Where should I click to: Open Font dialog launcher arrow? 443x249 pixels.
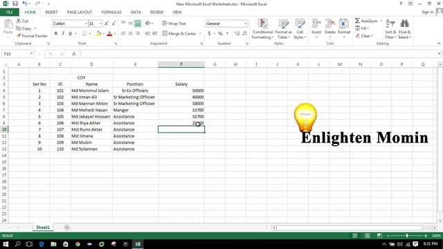(x=116, y=44)
